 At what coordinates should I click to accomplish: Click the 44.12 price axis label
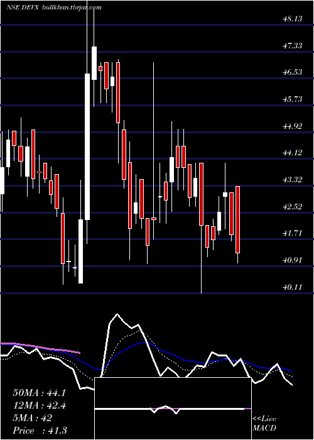point(293,153)
